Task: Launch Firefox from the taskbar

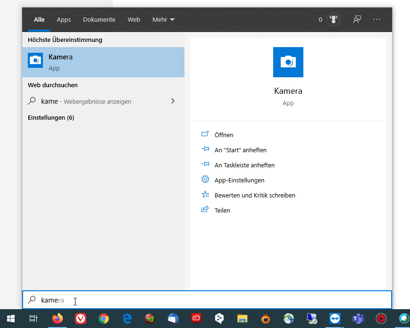Action: click(58, 319)
